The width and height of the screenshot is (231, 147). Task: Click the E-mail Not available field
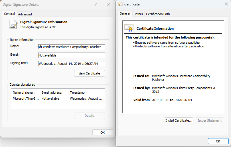pos(71,55)
